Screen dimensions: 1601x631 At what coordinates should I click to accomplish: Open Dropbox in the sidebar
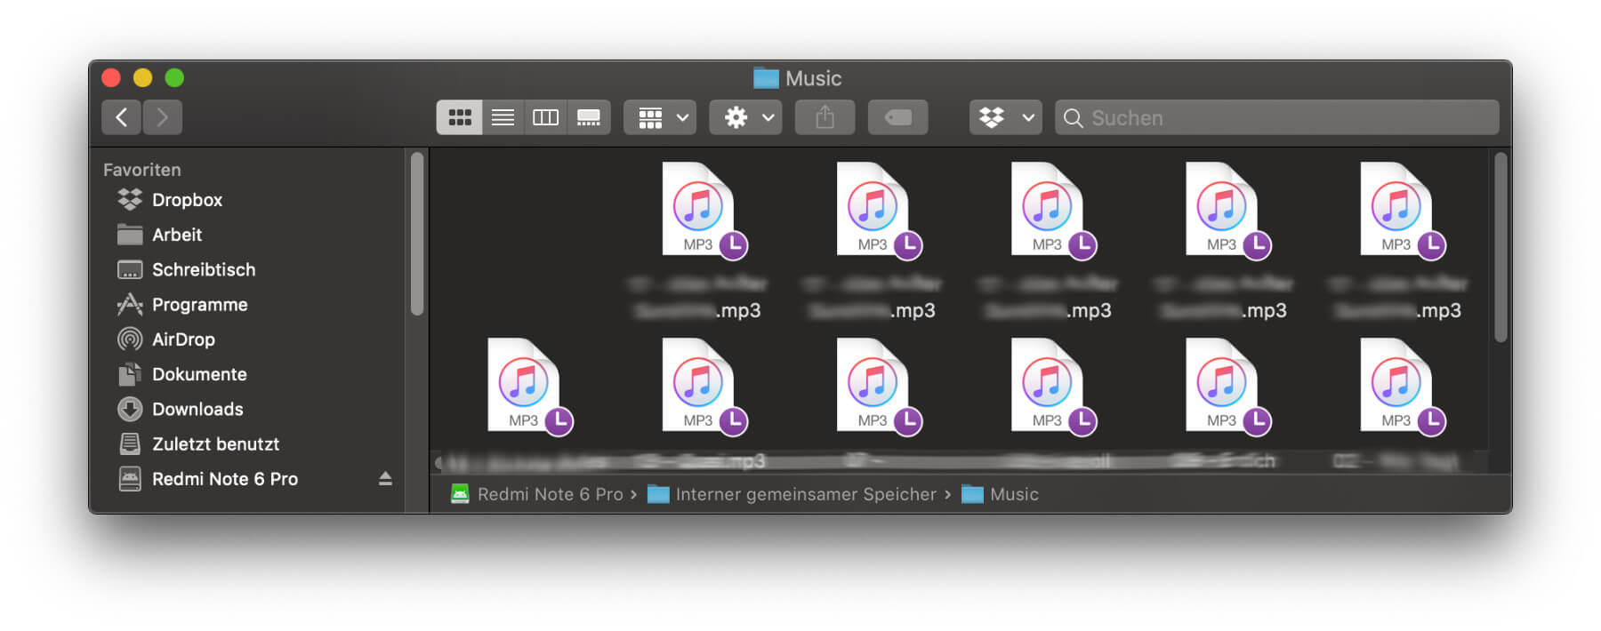tap(187, 200)
